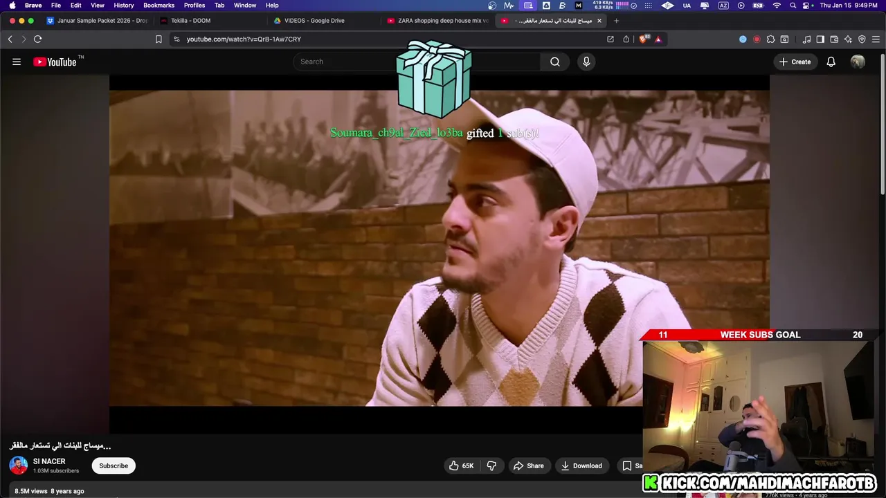Open a new browser tab
The image size is (886, 498).
[616, 21]
